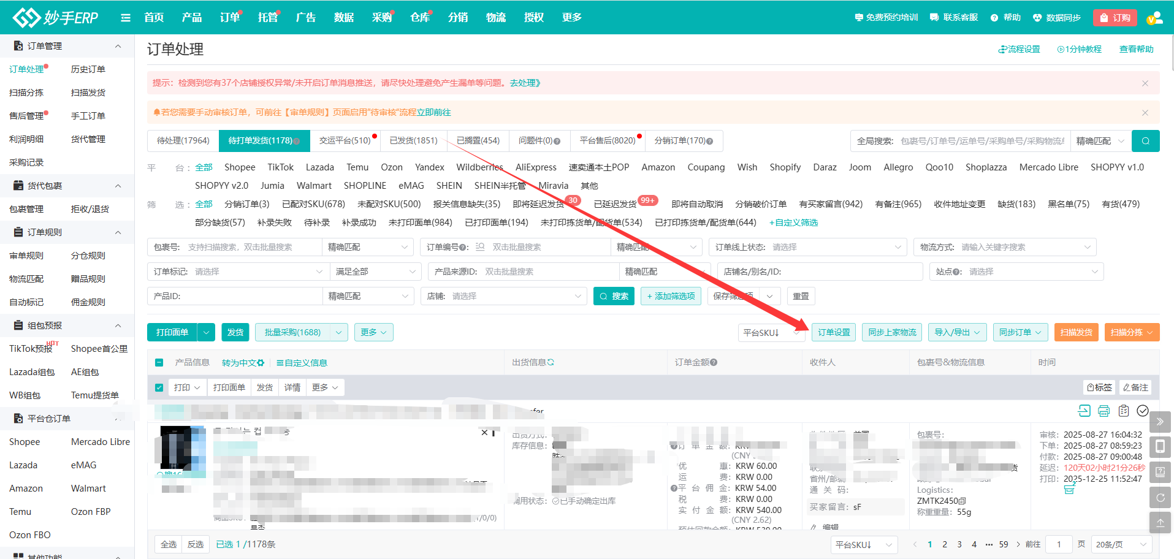Open the 物流 menu in the top navigation
1174x559 pixels.
[x=496, y=18]
